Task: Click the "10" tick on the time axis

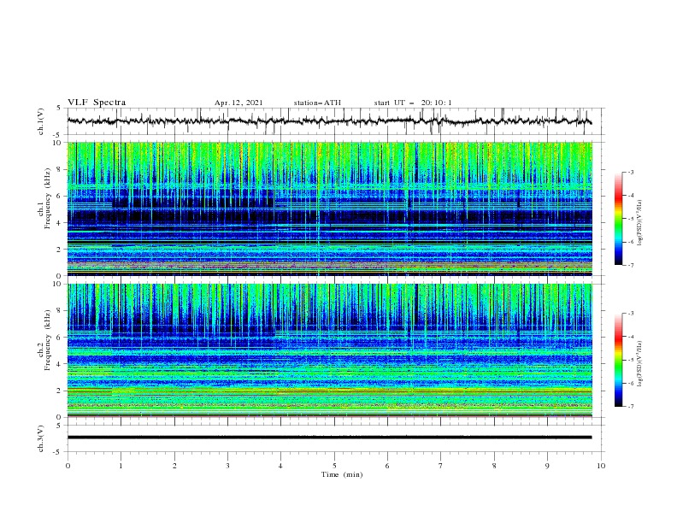Action: (x=601, y=466)
